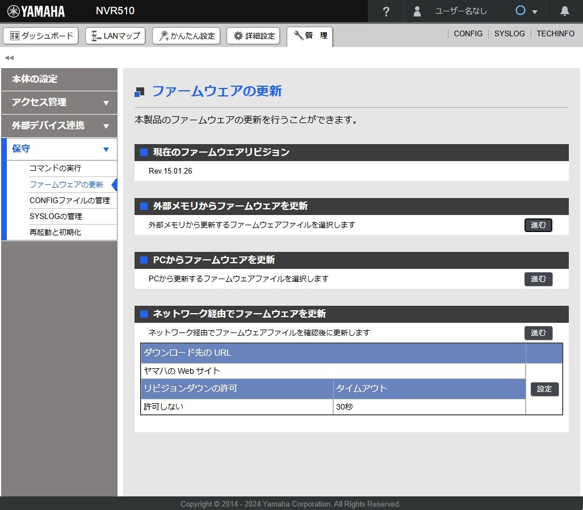Expand the 外部デバイス連携 section

[x=59, y=125]
